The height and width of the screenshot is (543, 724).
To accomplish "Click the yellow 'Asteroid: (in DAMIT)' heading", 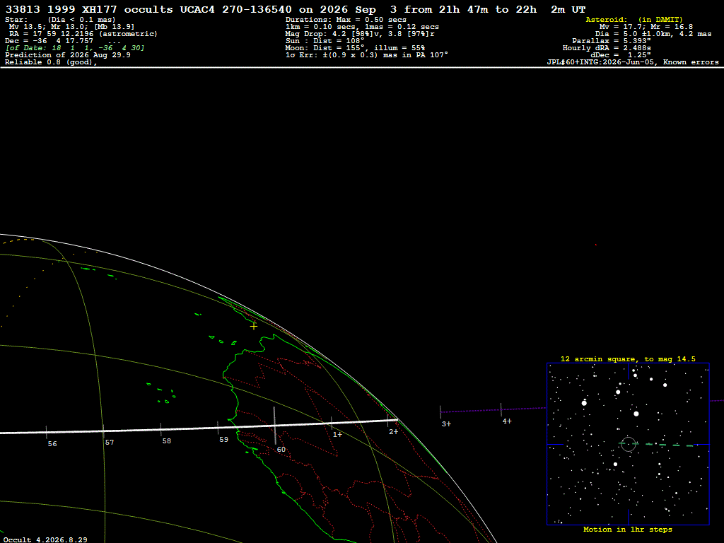I will (x=634, y=19).
